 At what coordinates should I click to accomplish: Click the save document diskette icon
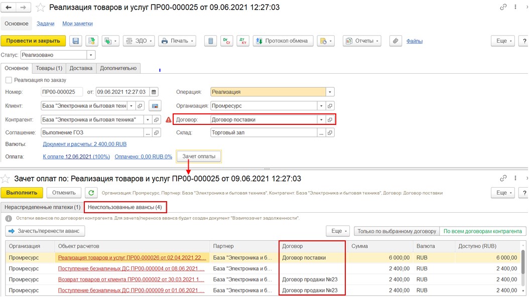[76, 41]
